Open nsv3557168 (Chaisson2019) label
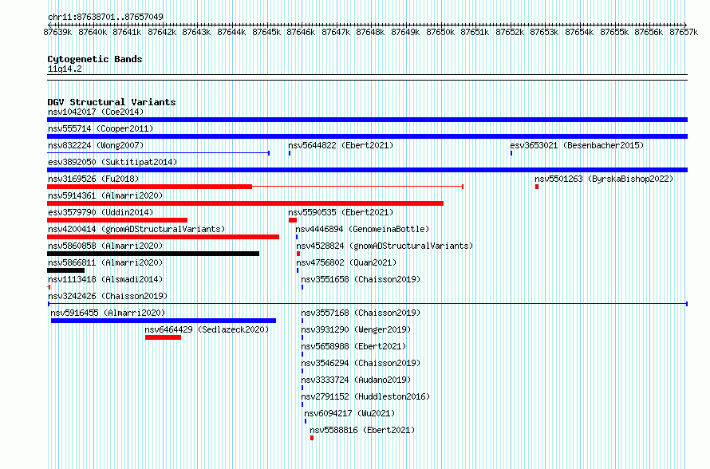 (x=361, y=313)
